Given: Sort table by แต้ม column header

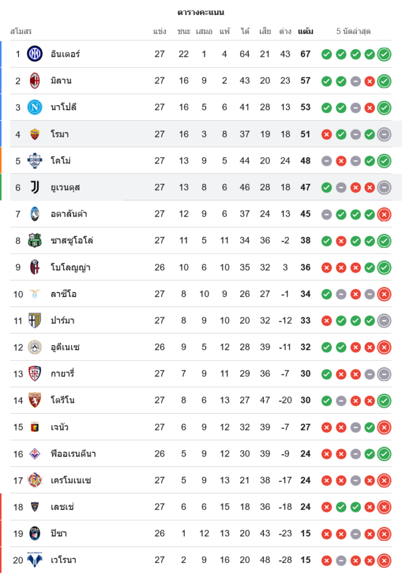Looking at the screenshot, I should click(x=306, y=31).
